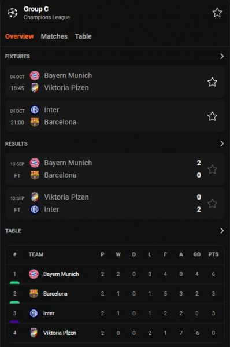This screenshot has width=230, height=347.
Task: Switch to the Matches tab
Action: click(x=54, y=36)
